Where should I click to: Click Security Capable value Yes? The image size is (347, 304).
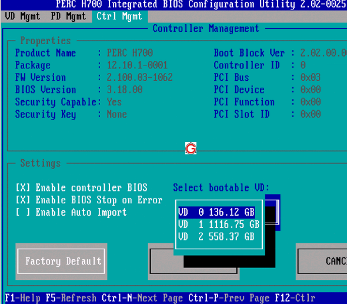pyautogui.click(x=115, y=102)
